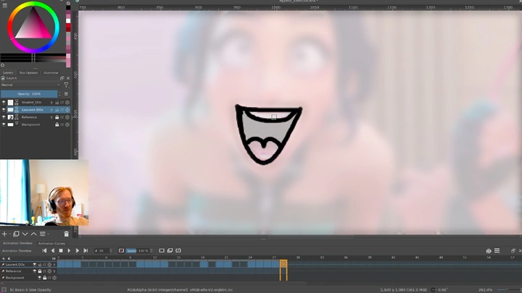Click the highlighted frame at timeline playhead

click(x=283, y=265)
